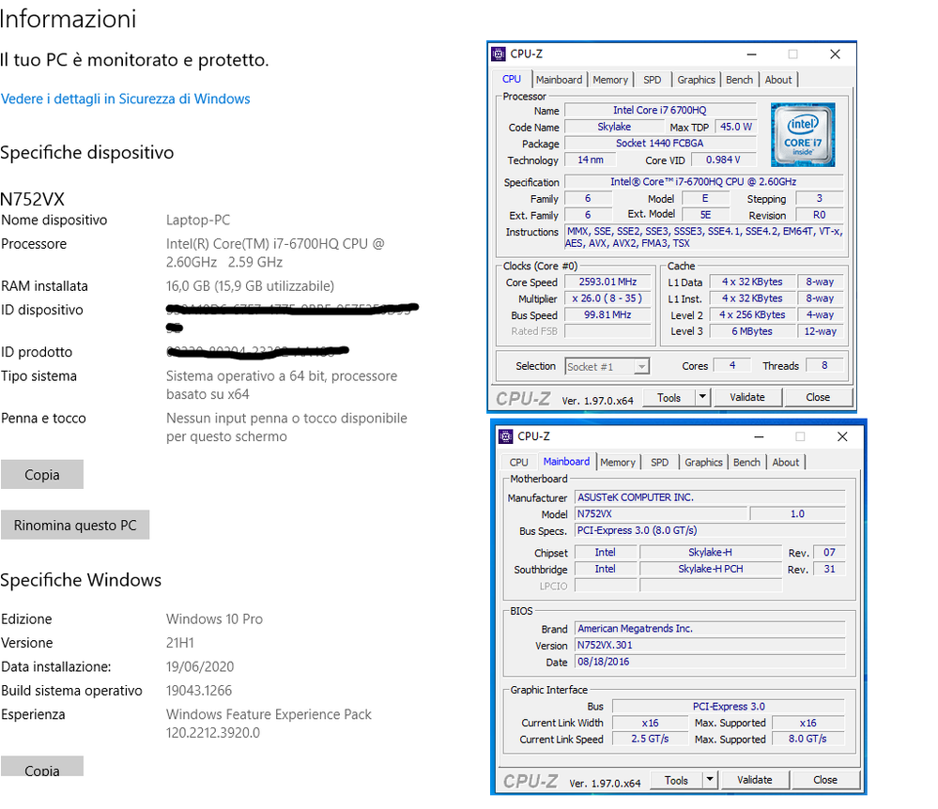Viewport: 938px width, 809px height.
Task: Click Versione value 21H1
Action: pyautogui.click(x=180, y=643)
